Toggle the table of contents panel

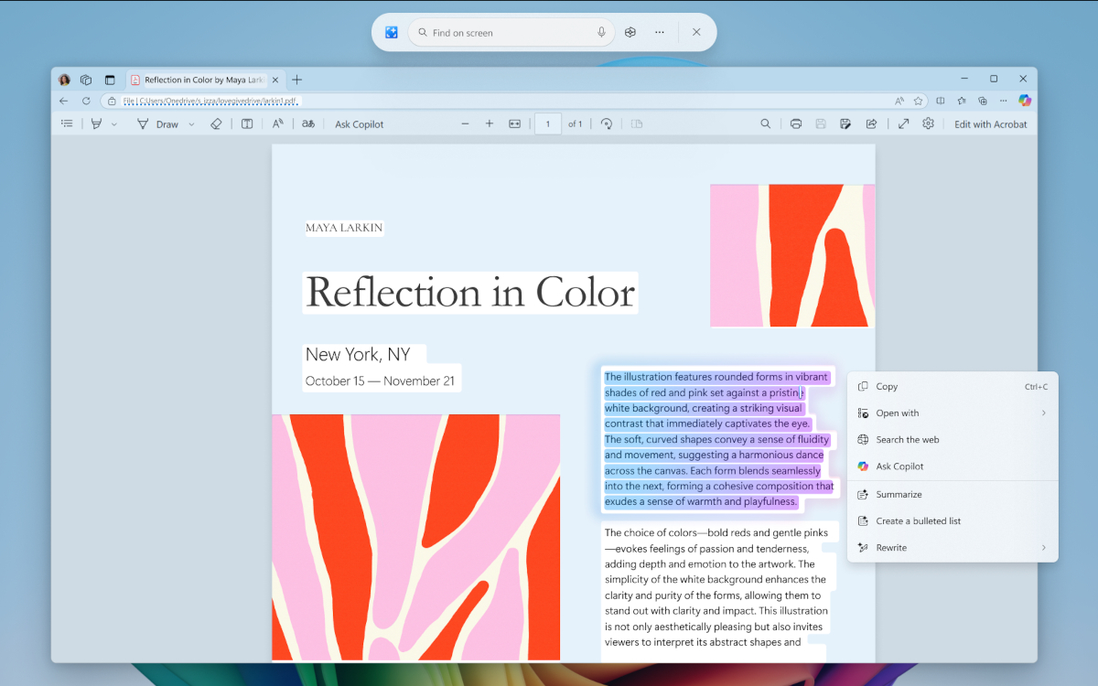67,124
